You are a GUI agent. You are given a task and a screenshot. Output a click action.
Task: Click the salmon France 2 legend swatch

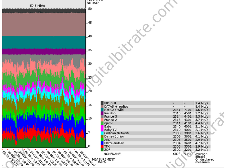pos(102,120)
